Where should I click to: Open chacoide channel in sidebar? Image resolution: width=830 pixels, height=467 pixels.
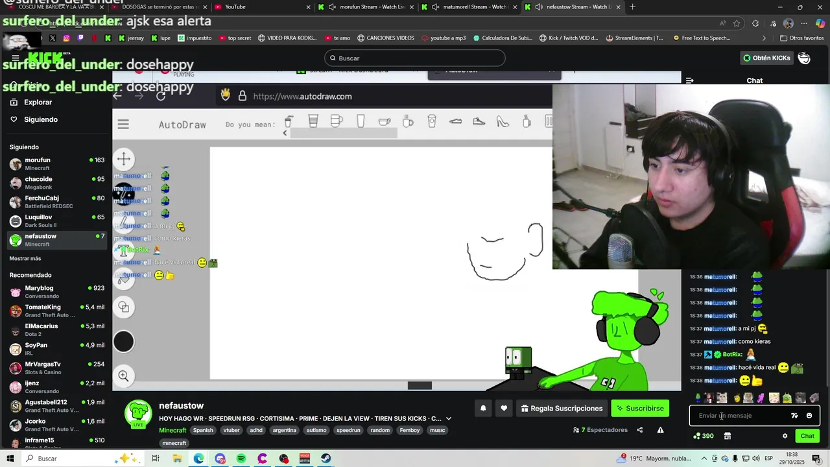click(56, 183)
